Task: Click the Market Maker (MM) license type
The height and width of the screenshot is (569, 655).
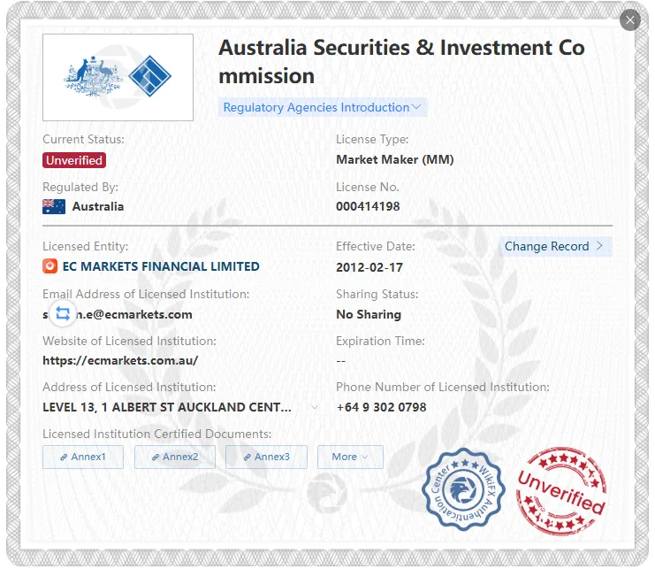Action: [x=395, y=159]
